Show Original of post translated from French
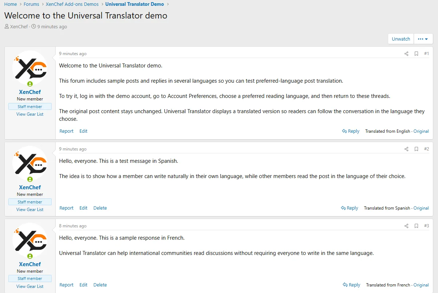Image resolution: width=438 pixels, height=293 pixels. click(421, 285)
